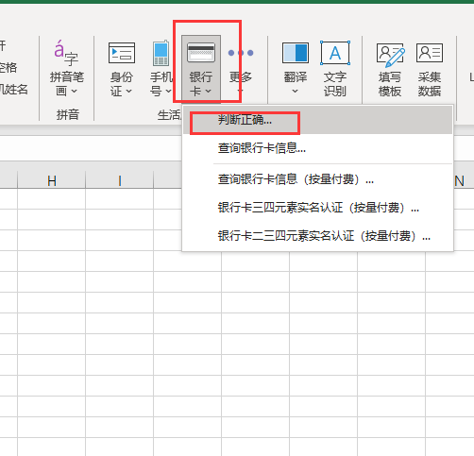Image resolution: width=474 pixels, height=456 pixels.
Task: Select column N header
Action: 464,180
